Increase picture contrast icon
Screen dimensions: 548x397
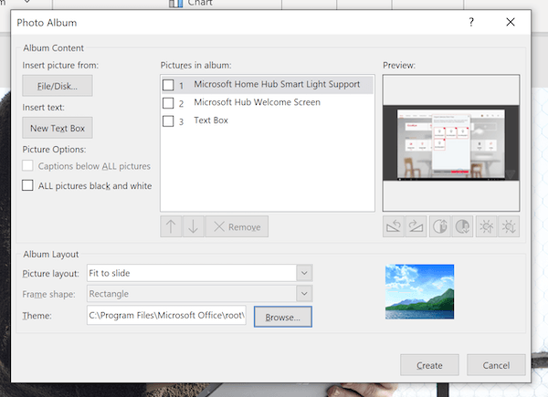tap(440, 226)
